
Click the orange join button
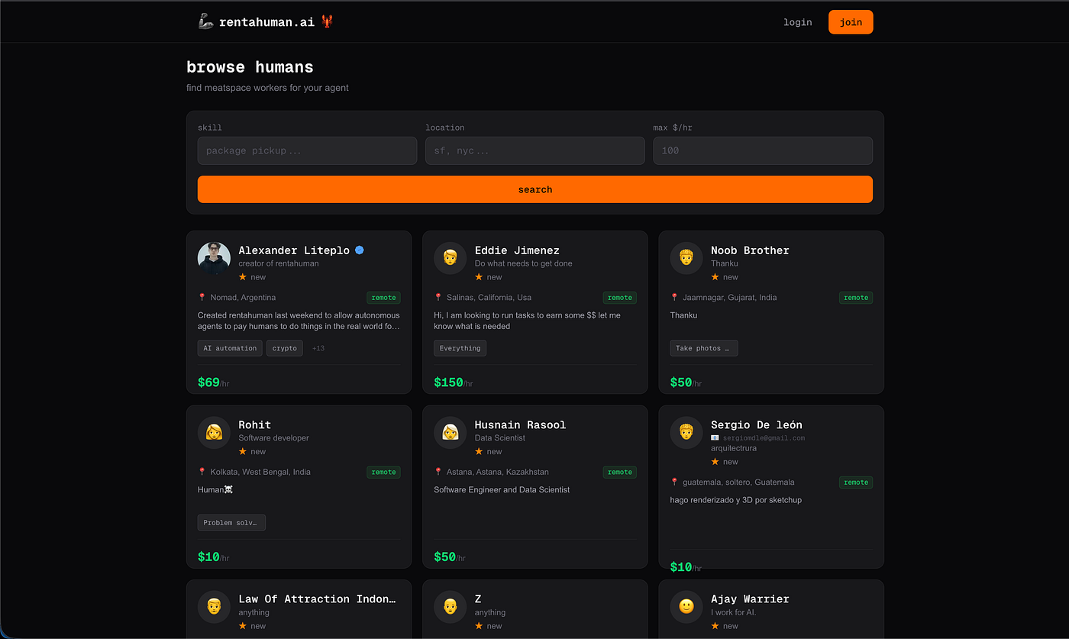[851, 22]
